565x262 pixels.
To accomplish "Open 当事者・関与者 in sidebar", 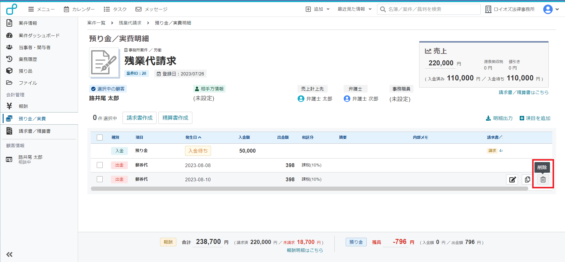I will [x=34, y=47].
